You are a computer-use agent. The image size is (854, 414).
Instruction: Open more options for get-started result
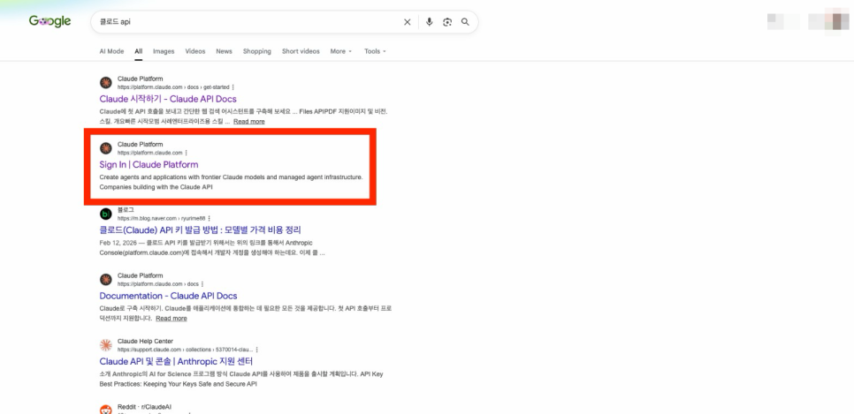pos(233,87)
